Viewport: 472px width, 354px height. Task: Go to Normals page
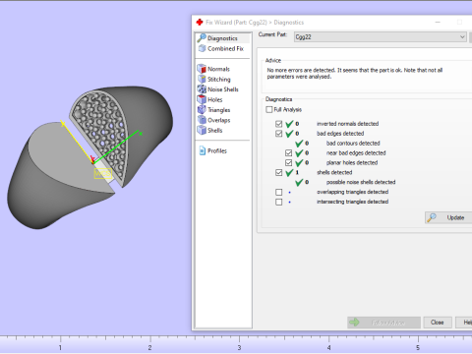[x=218, y=69]
